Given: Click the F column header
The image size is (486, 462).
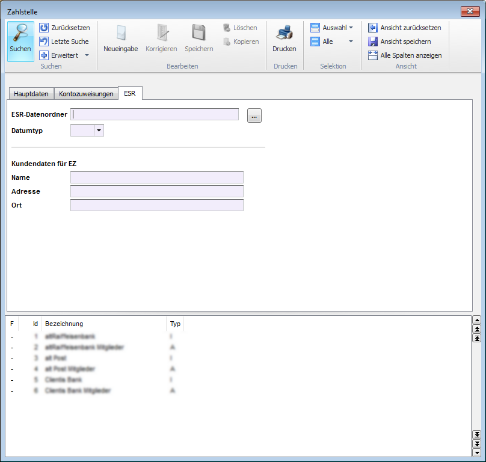Looking at the screenshot, I should (12, 324).
